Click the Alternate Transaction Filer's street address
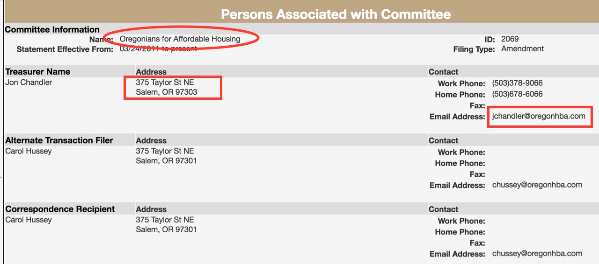The width and height of the screenshot is (599, 264). tap(165, 151)
